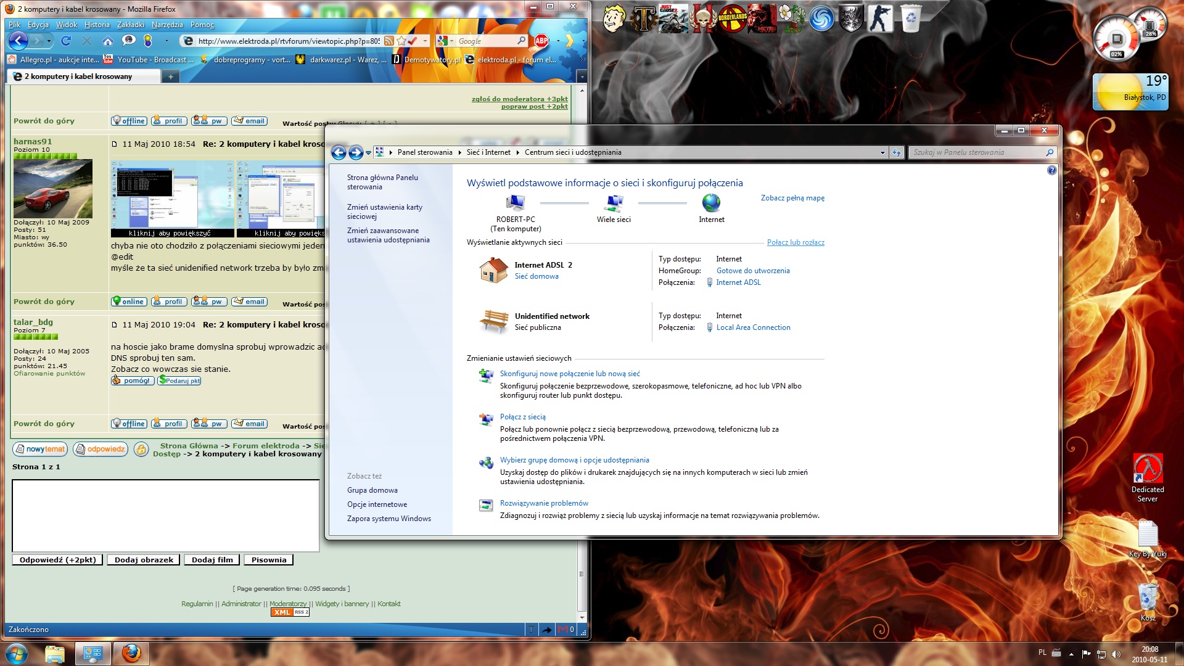
Task: Click the Wiele sieci network icon
Action: pos(614,202)
